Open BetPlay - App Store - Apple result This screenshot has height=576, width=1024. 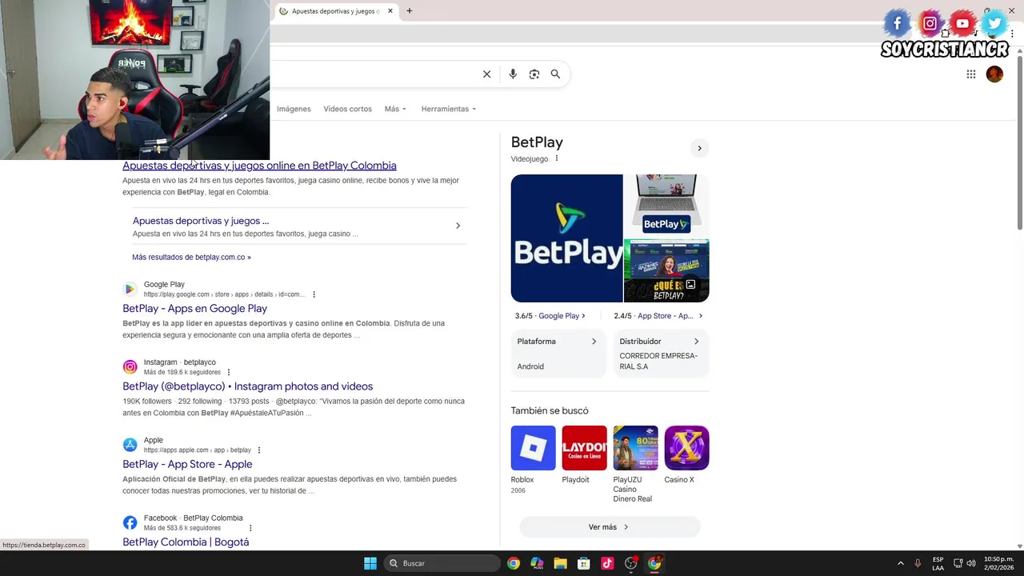coord(187,464)
